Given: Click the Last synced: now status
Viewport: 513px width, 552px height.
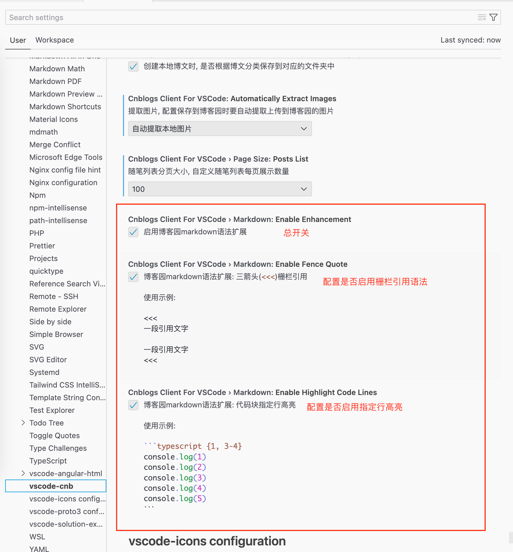Looking at the screenshot, I should (x=470, y=40).
